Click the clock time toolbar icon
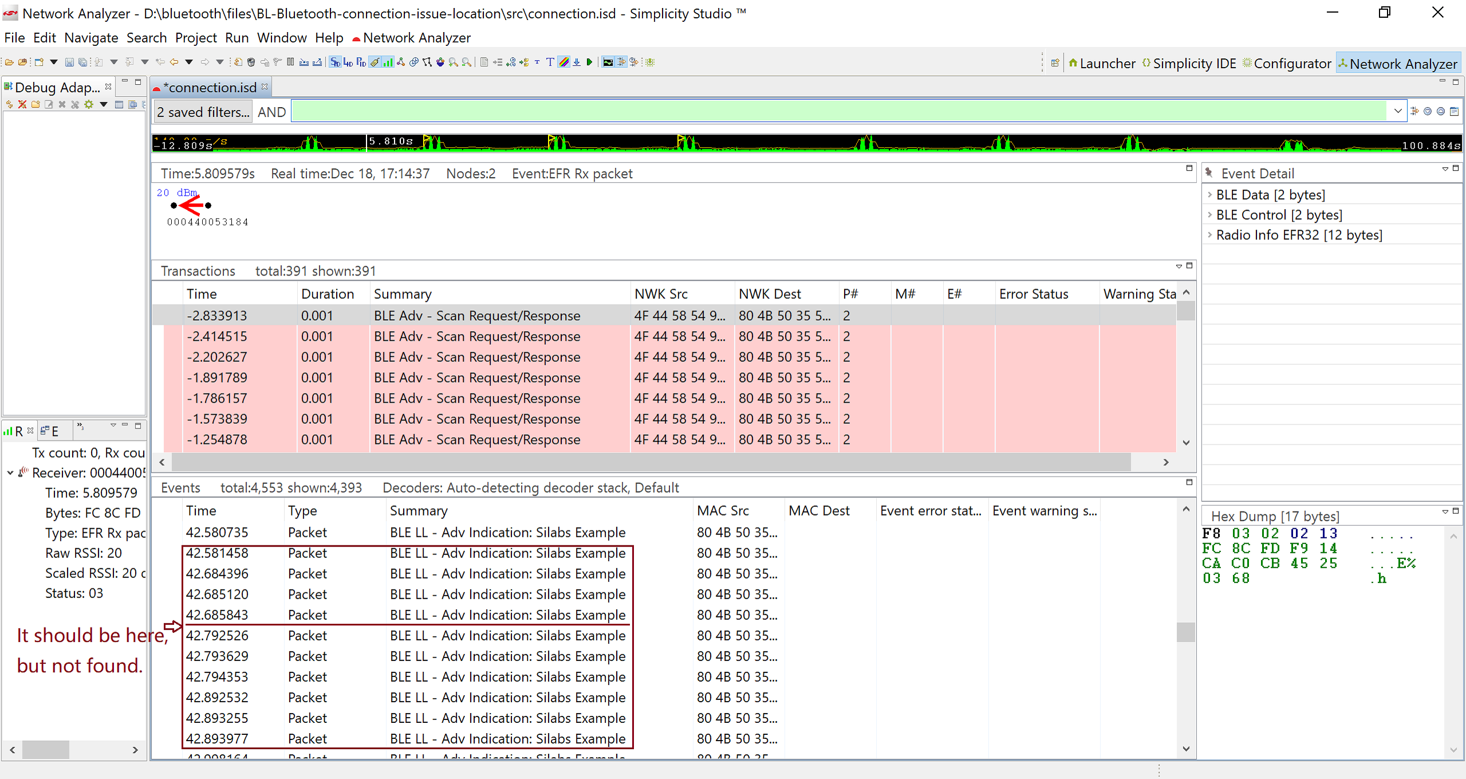 tap(414, 62)
